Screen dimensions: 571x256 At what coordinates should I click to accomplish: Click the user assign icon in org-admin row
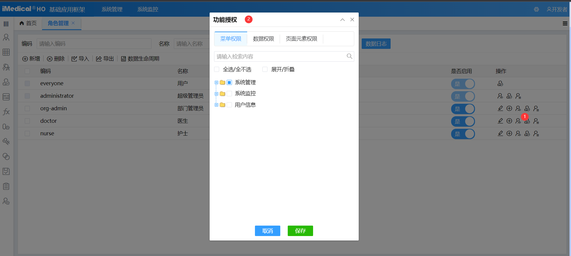518,108
